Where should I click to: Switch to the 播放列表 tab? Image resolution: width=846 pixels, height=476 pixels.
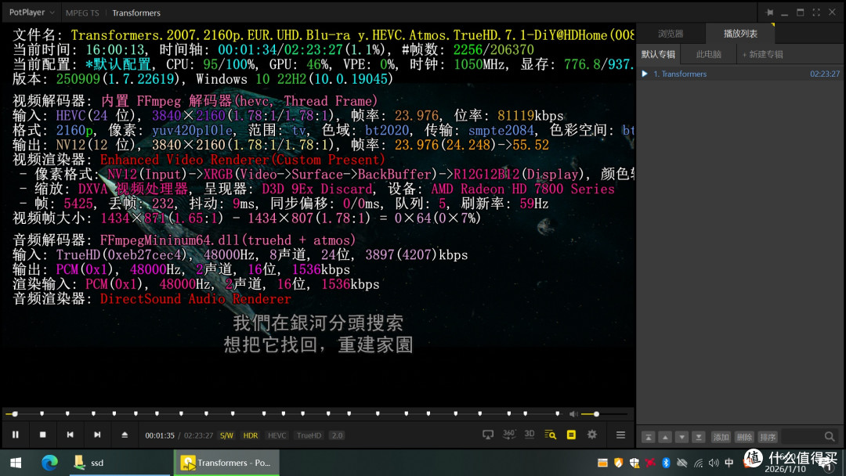(740, 34)
